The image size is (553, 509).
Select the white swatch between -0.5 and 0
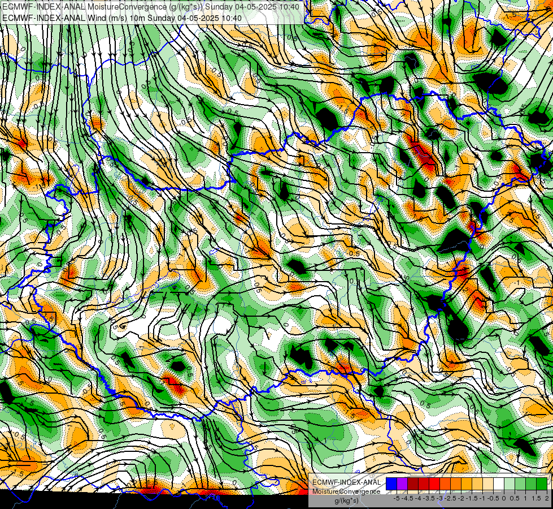click(x=499, y=484)
